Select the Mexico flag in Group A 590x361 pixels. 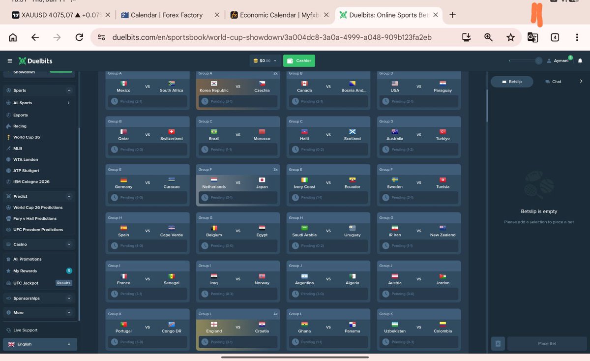(x=123, y=84)
